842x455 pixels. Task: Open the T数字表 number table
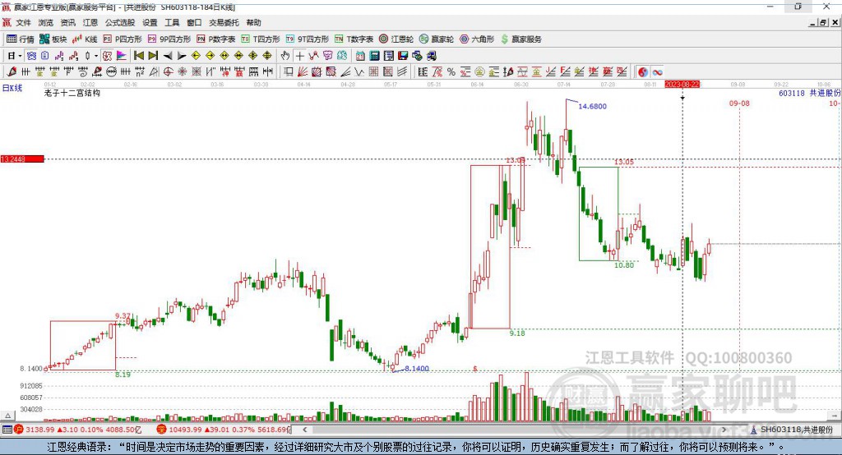click(354, 39)
